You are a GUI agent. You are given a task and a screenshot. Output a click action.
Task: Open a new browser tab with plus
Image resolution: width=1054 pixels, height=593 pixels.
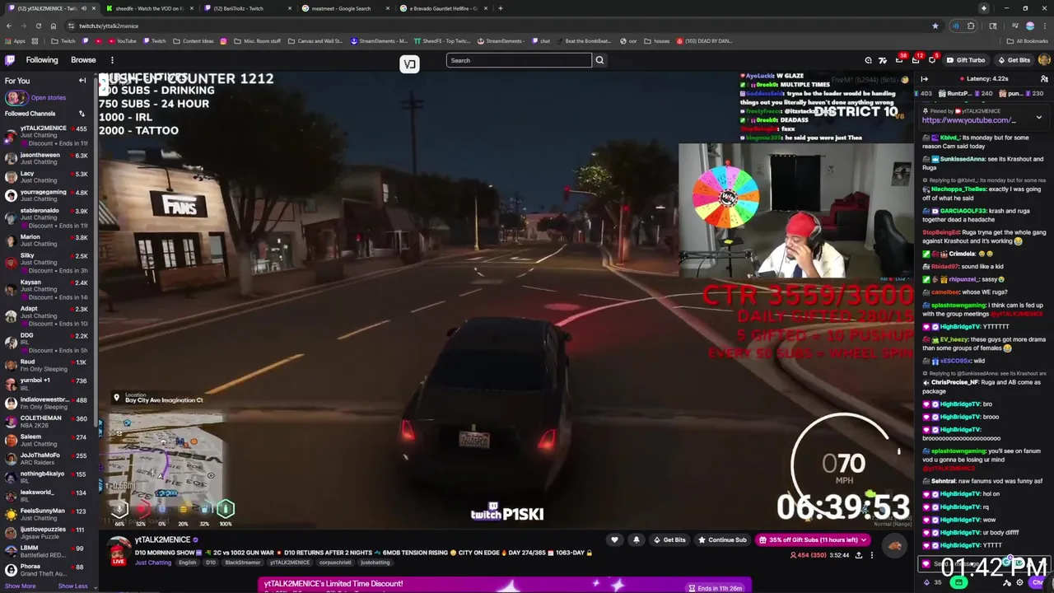coord(500,8)
